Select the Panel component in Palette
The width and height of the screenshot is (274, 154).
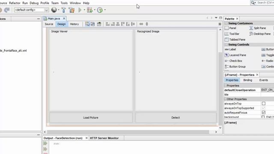(230, 28)
